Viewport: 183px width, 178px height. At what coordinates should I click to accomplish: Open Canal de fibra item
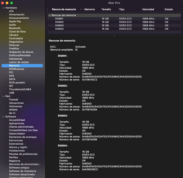coord(17,32)
